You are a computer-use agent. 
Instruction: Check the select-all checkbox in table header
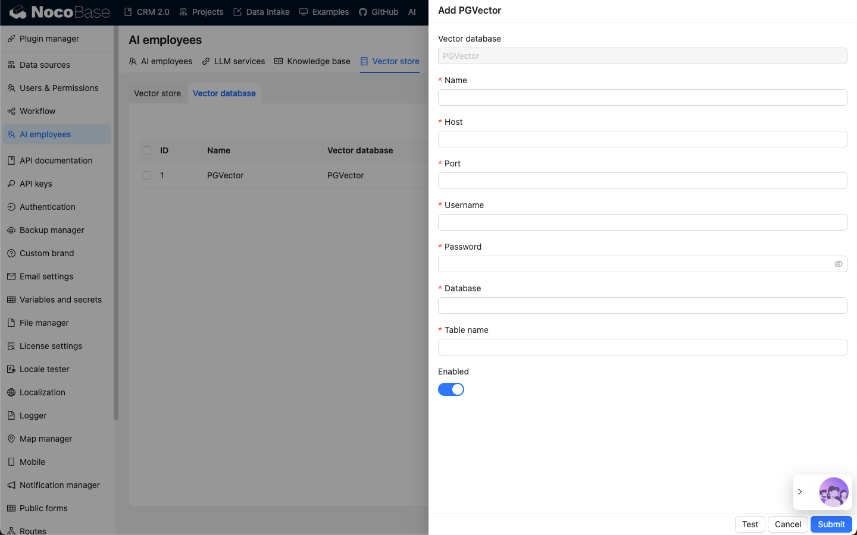[x=147, y=150]
